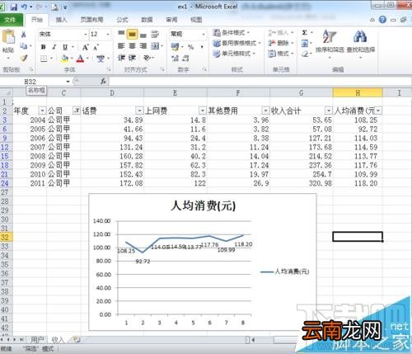Open font size dropdown

point(108,35)
